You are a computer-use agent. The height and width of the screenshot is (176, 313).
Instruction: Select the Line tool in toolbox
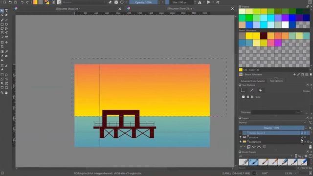[6, 20]
